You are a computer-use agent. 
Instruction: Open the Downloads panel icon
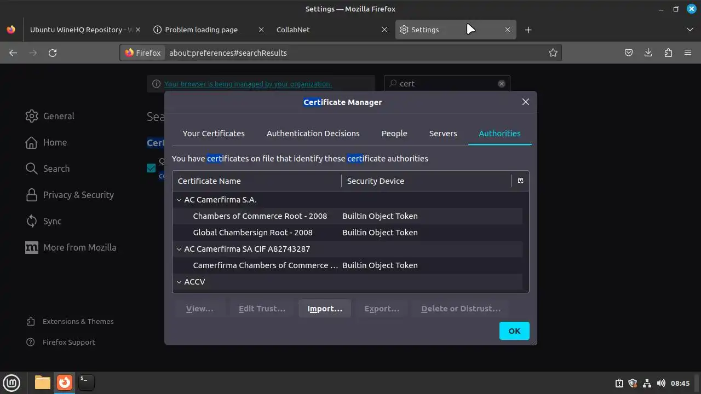coord(648,53)
